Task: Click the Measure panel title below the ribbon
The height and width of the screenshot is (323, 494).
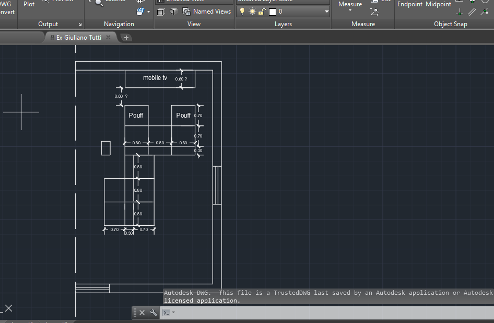Action: click(x=363, y=24)
